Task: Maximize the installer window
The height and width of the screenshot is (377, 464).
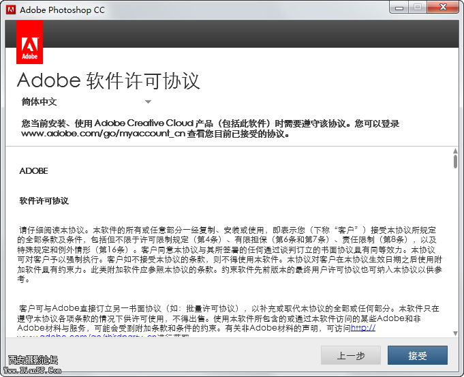Action: pos(418,7)
